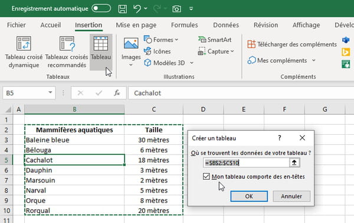
Task: Click cell 20 mètres
Action: click(154, 211)
